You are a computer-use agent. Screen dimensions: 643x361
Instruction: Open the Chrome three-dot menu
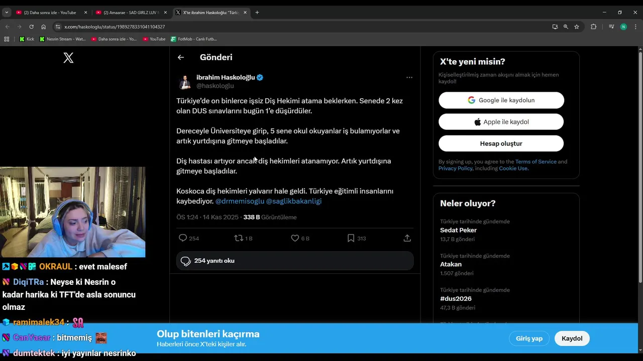tap(635, 27)
